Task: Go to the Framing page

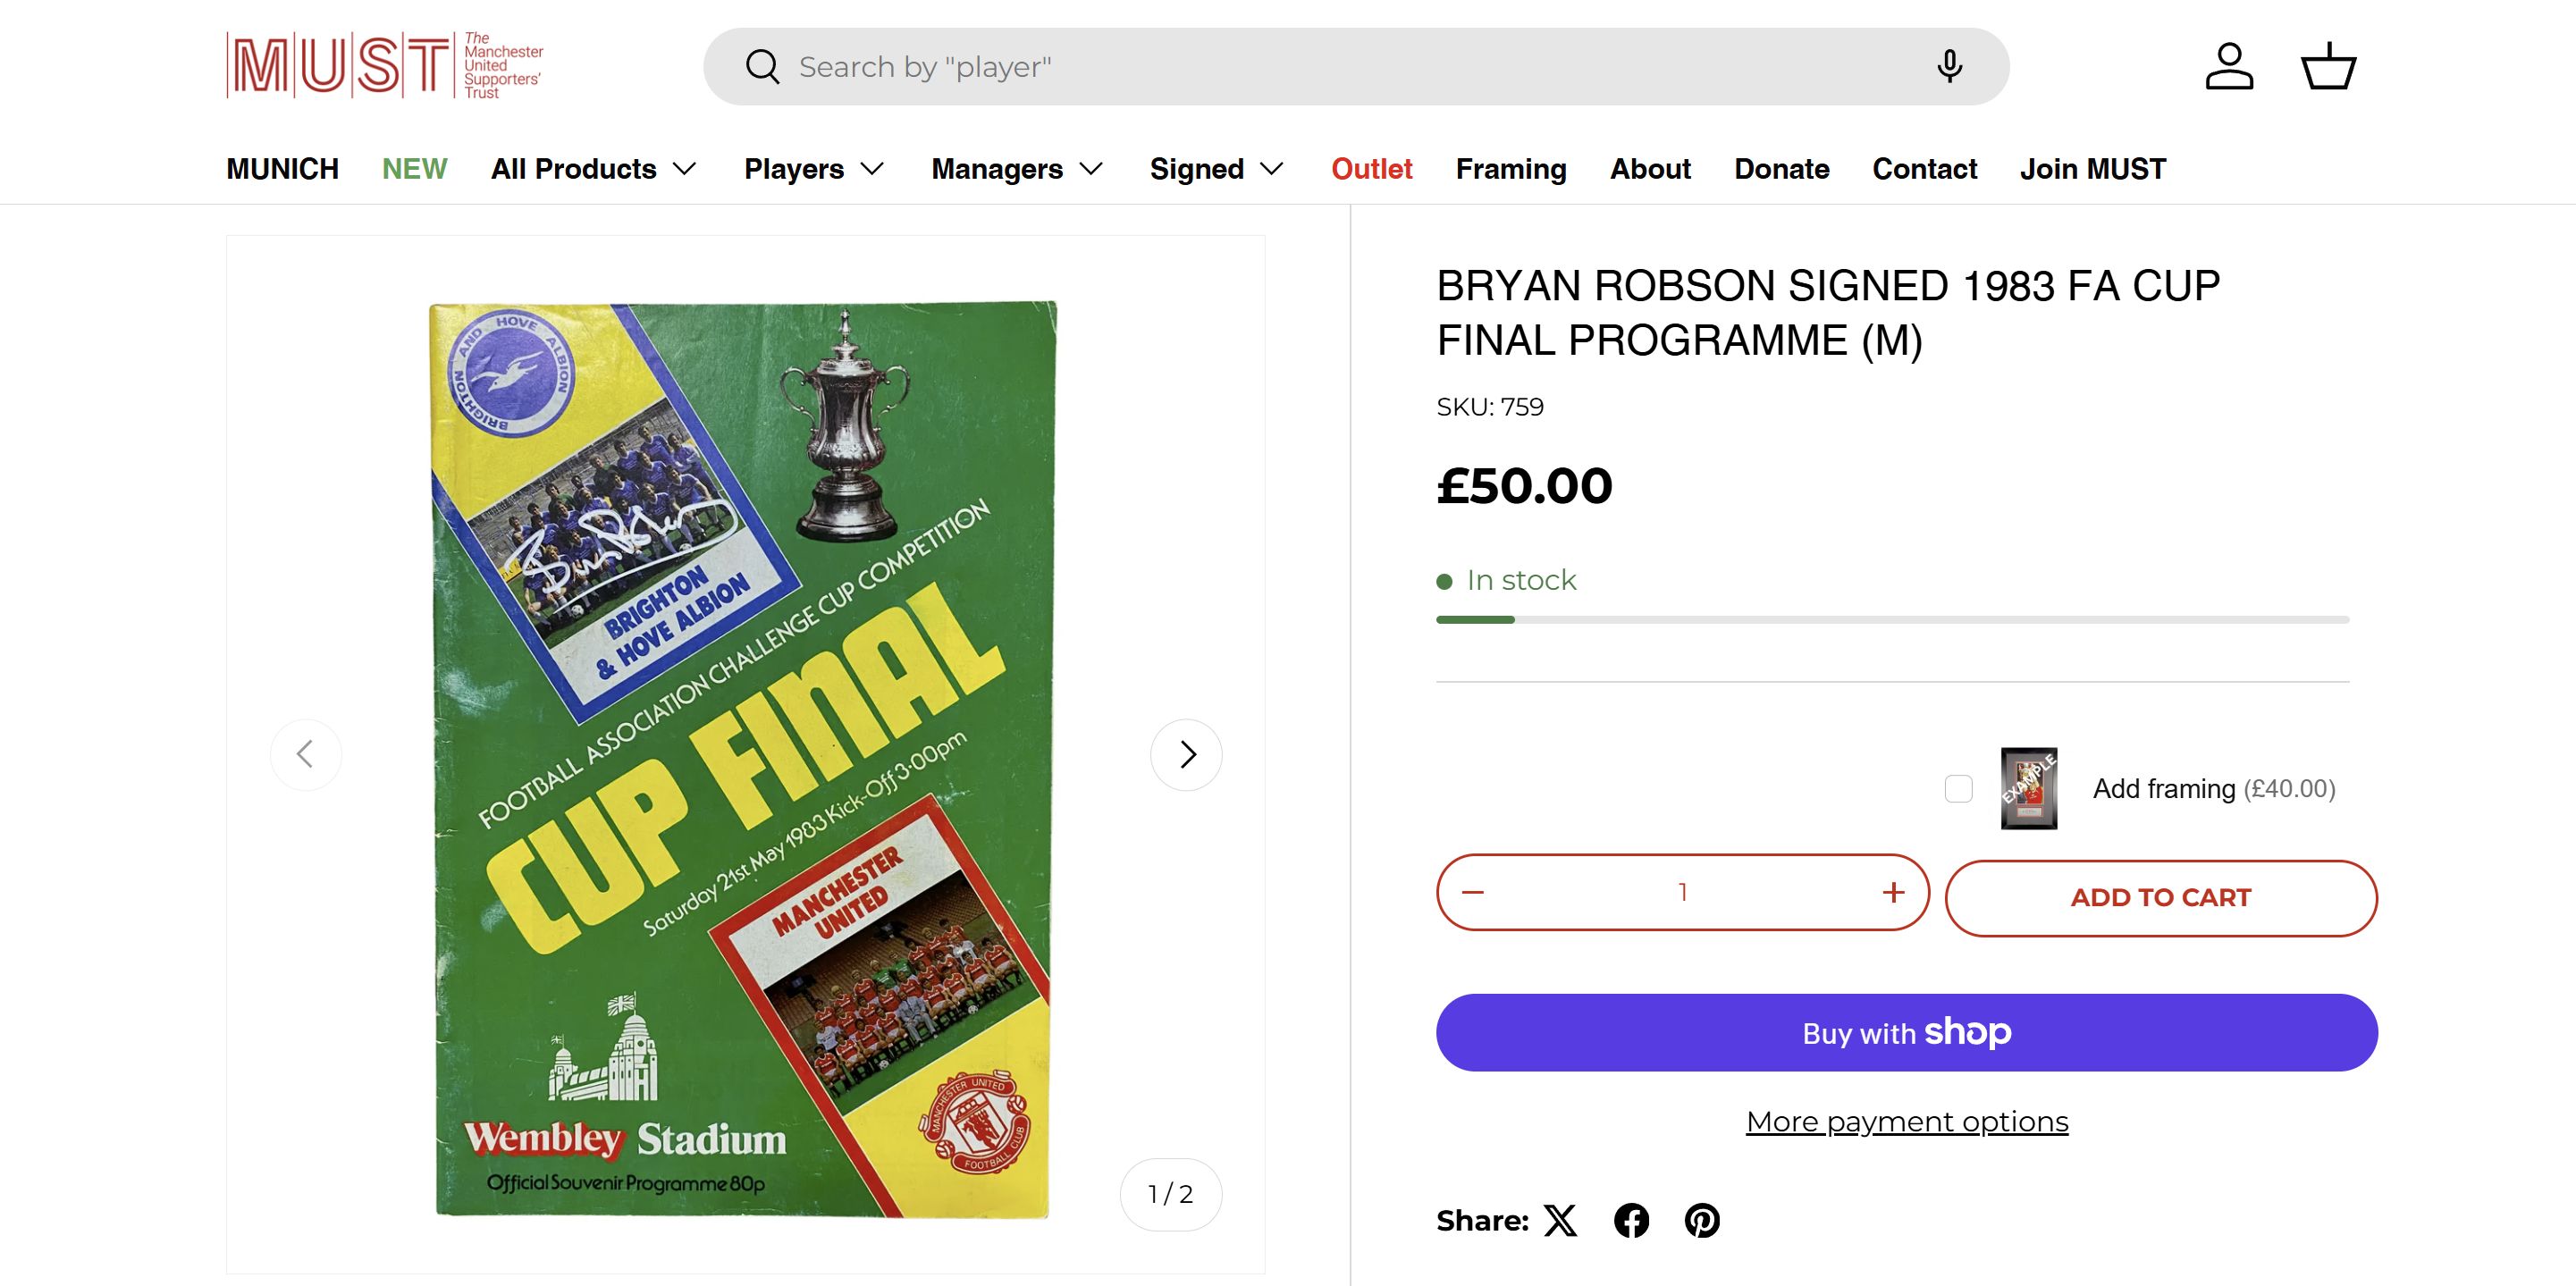Action: tap(1510, 169)
